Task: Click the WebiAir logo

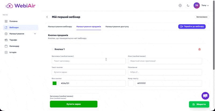Action: tap(20, 6)
